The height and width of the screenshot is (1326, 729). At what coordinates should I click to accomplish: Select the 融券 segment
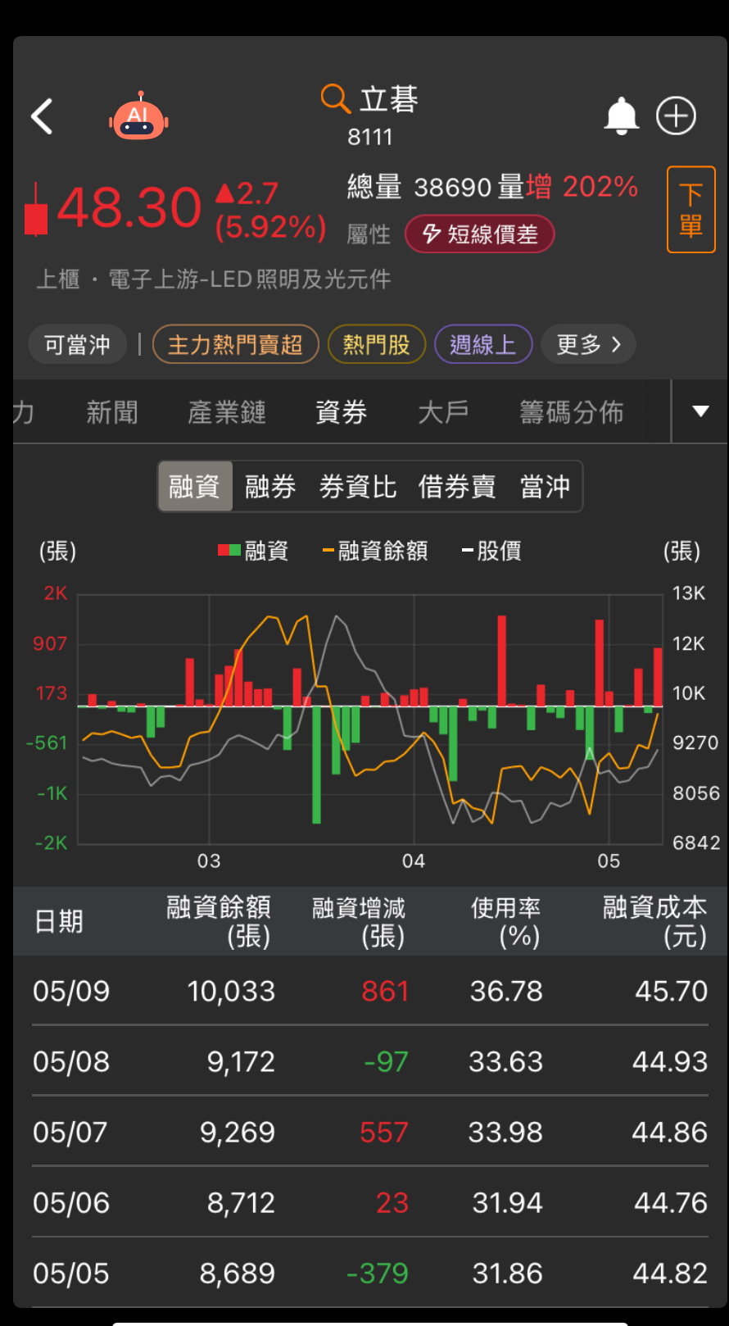pyautogui.click(x=270, y=487)
